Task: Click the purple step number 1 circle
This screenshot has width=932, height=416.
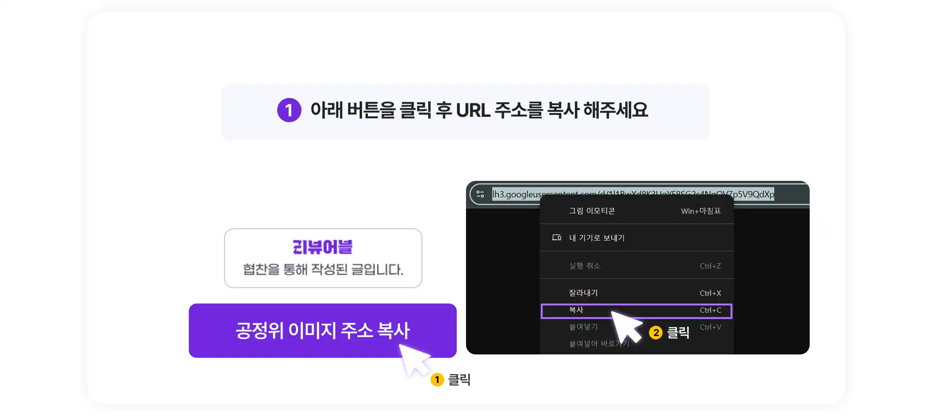Action: tap(289, 110)
